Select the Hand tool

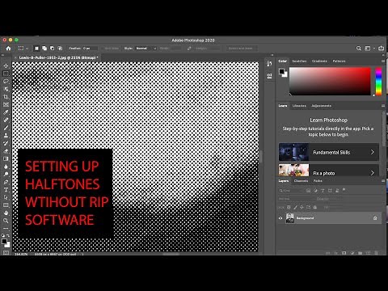coord(6,213)
